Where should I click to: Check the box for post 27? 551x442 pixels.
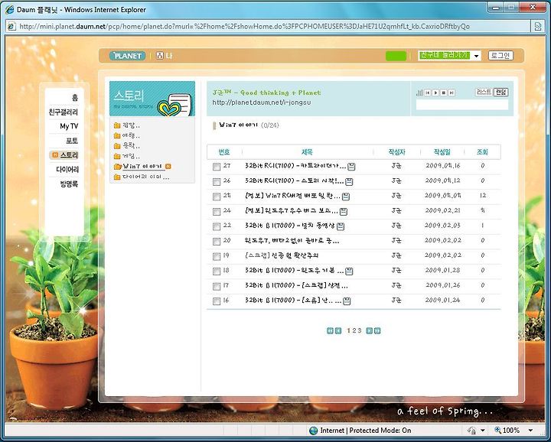pyautogui.click(x=217, y=167)
